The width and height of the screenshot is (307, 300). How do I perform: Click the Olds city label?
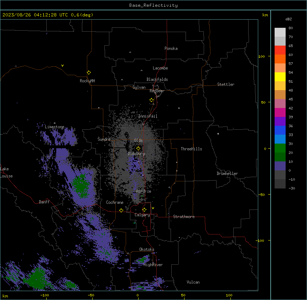point(138,140)
